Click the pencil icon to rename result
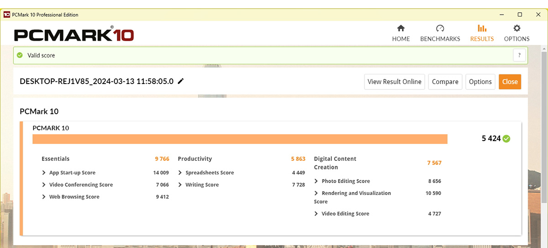Screen dimensions: 548x248 point(181,81)
